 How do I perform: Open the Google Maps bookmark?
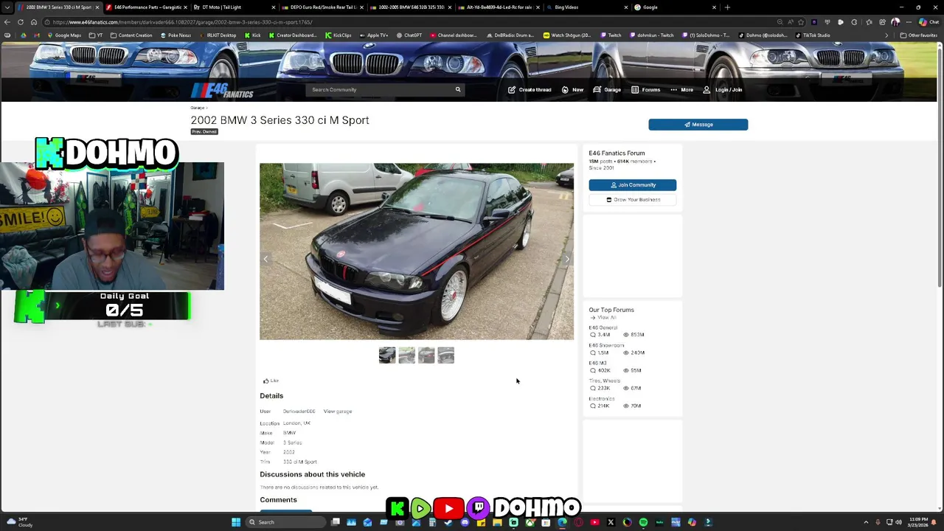coord(65,35)
